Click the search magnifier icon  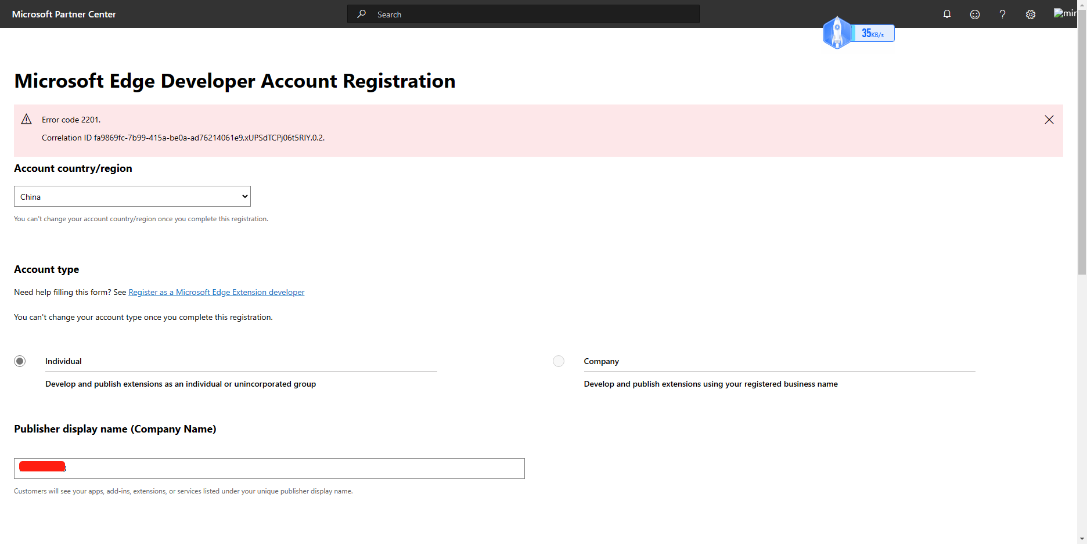coord(361,14)
